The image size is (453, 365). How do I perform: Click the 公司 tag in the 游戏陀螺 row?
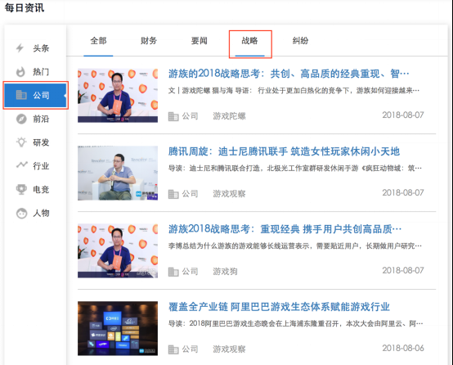coord(190,116)
